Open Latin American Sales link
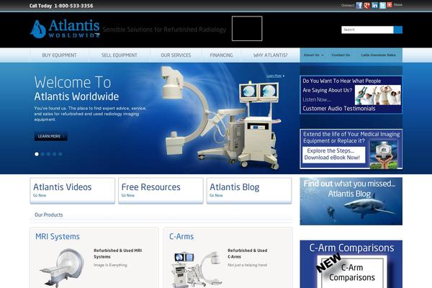Viewport: 432px width, 288px height. pyautogui.click(x=378, y=55)
